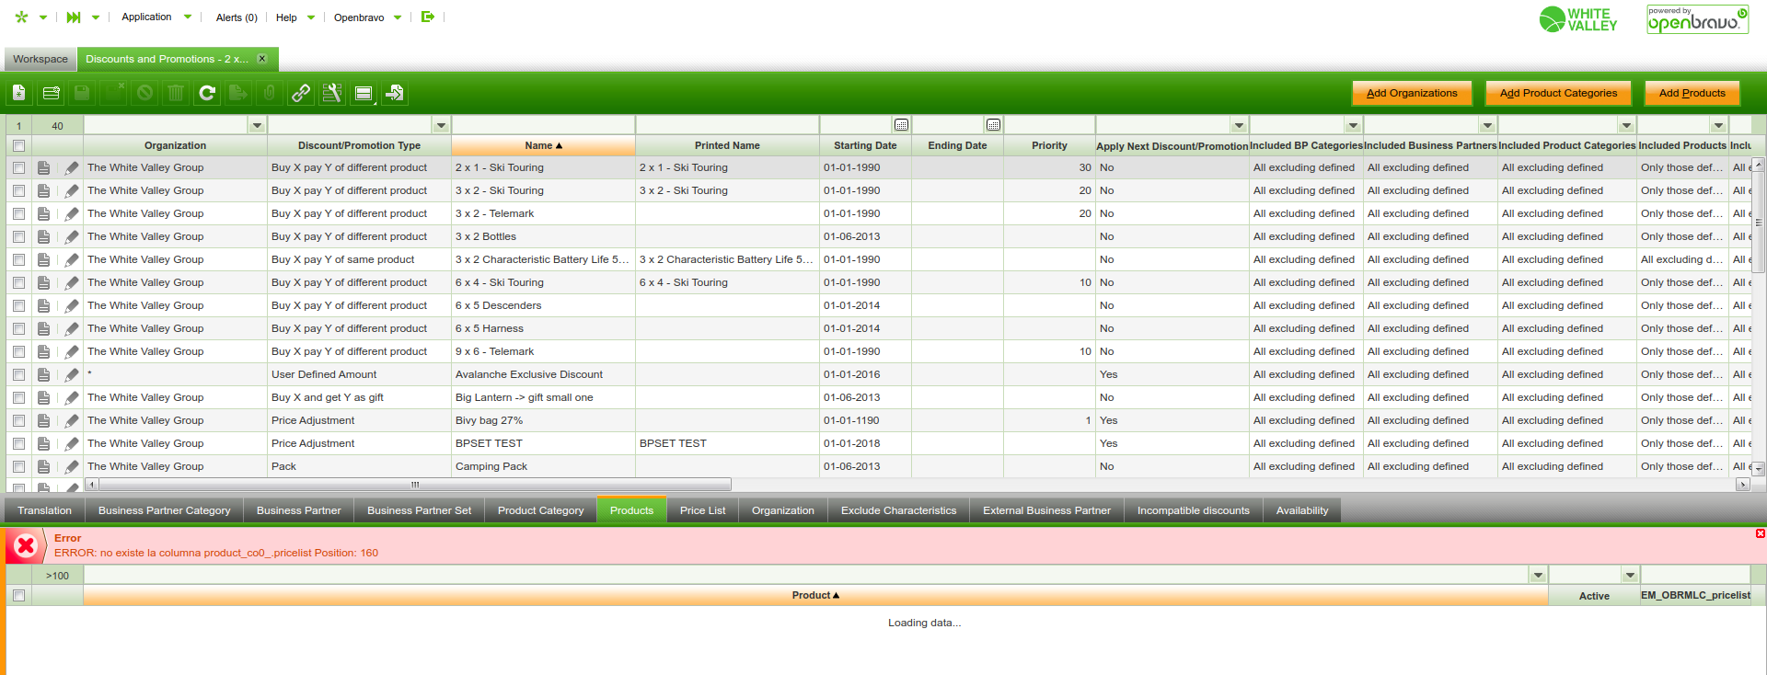Click the Add Product Categories button
Image resolution: width=1767 pixels, height=675 pixels.
pos(1558,93)
